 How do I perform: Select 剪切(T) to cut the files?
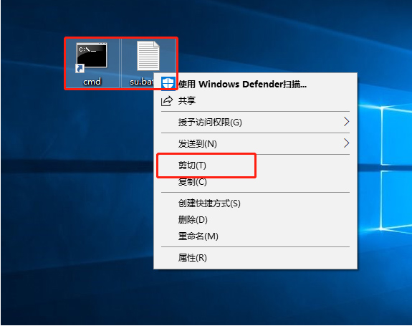(255, 166)
